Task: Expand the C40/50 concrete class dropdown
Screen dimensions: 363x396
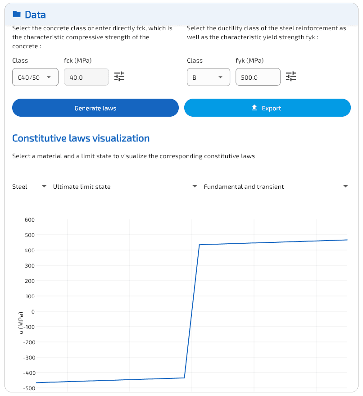Action: tap(35, 77)
